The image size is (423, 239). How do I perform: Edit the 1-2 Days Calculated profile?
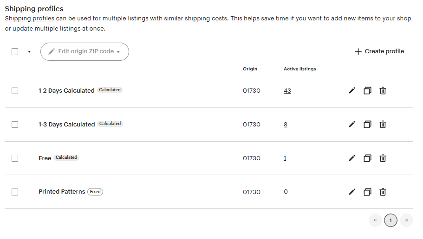(352, 91)
